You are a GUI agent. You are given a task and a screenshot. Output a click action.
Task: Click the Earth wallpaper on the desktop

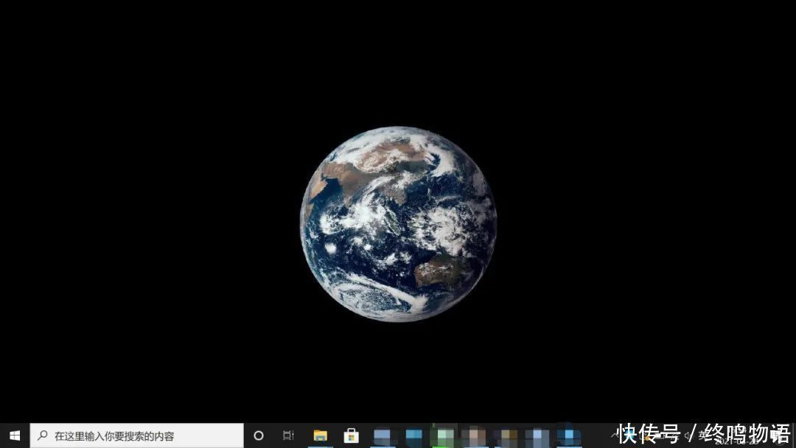[x=398, y=223]
